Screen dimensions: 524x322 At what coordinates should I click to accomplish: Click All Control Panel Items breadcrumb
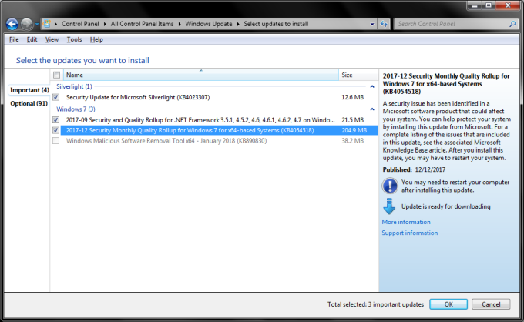click(x=142, y=24)
